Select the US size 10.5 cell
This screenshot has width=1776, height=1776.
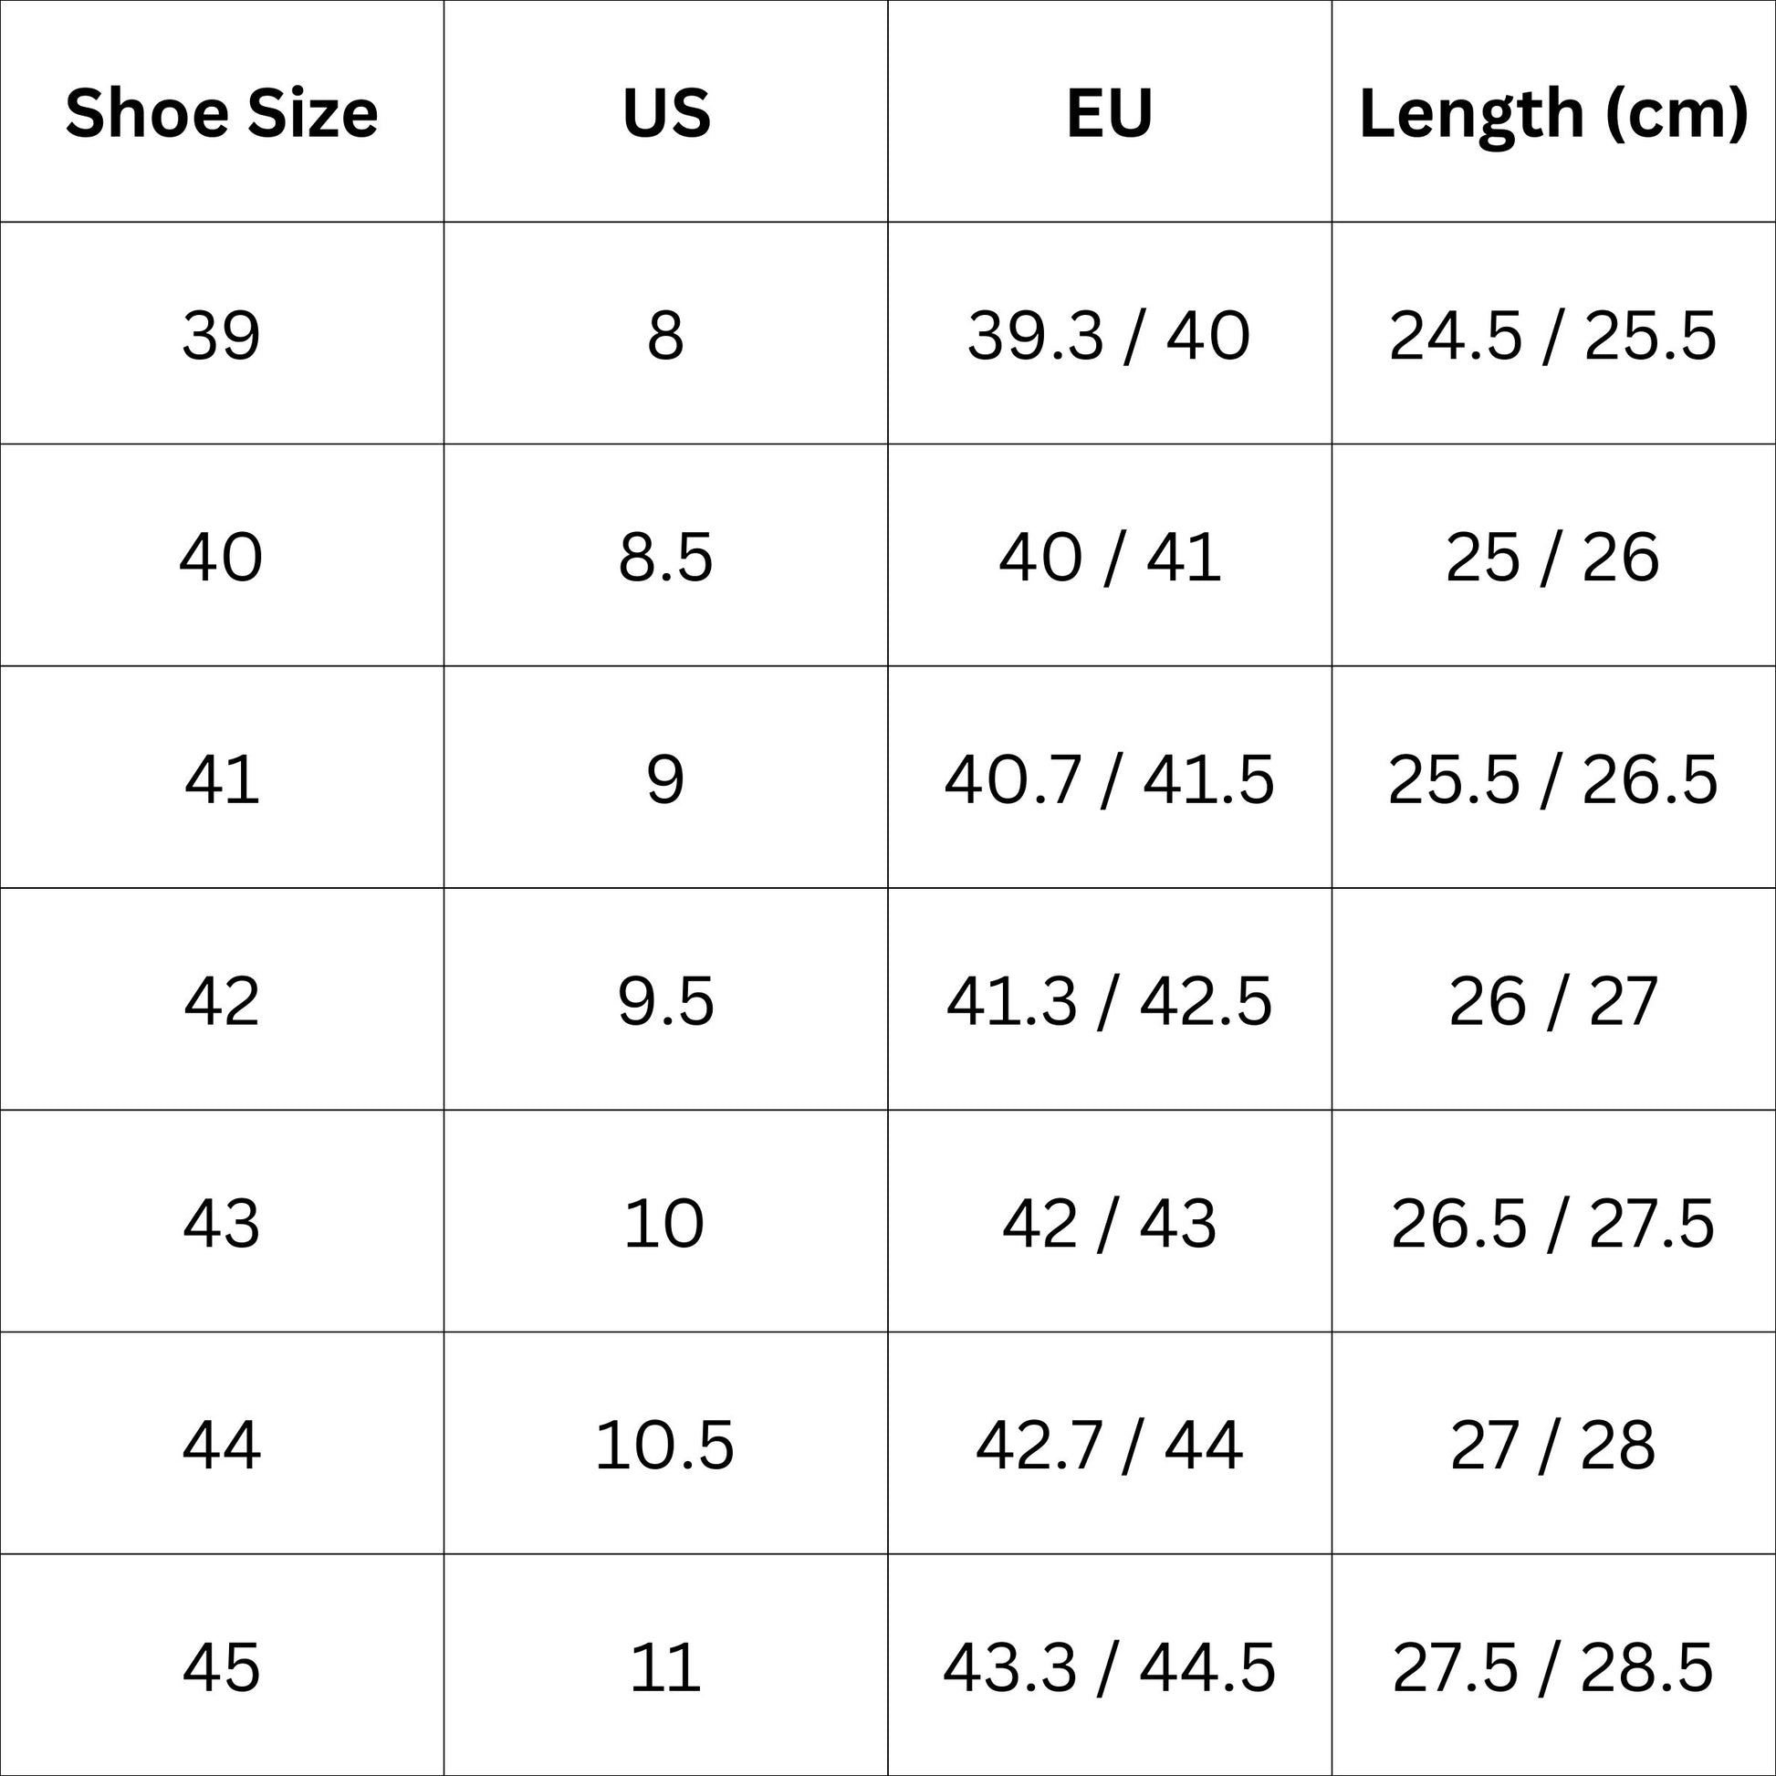point(665,1445)
